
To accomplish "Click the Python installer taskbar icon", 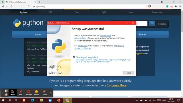I will 67,100.
